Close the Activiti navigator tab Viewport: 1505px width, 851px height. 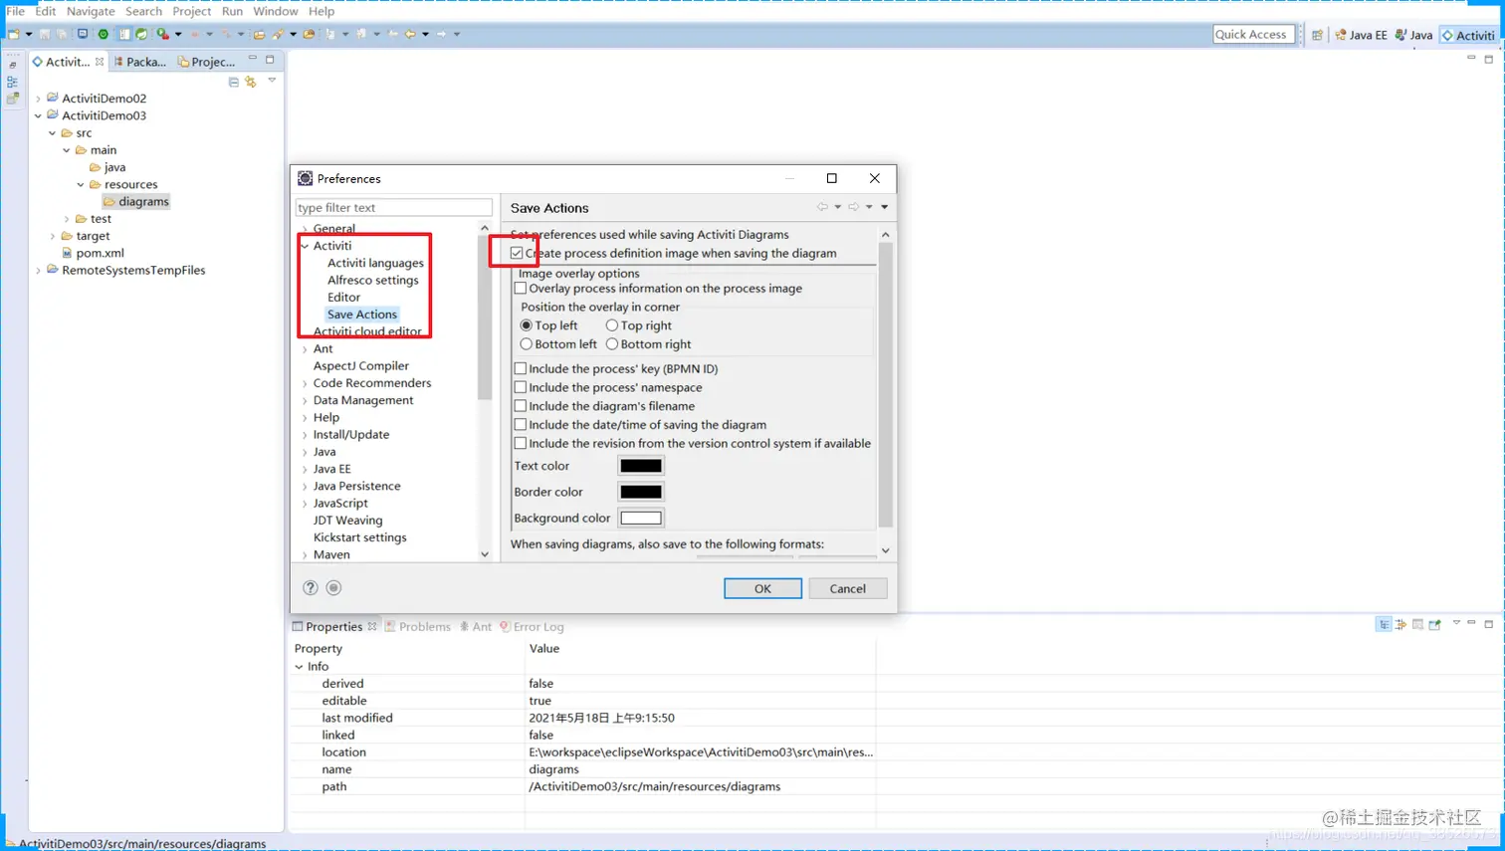(x=100, y=62)
